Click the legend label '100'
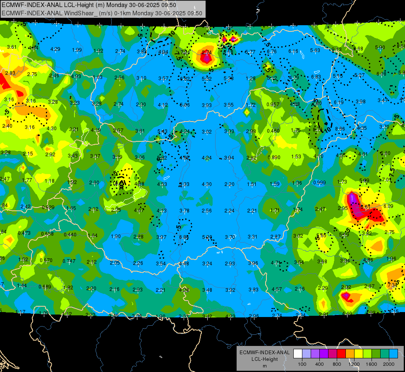 pyautogui.click(x=302, y=364)
